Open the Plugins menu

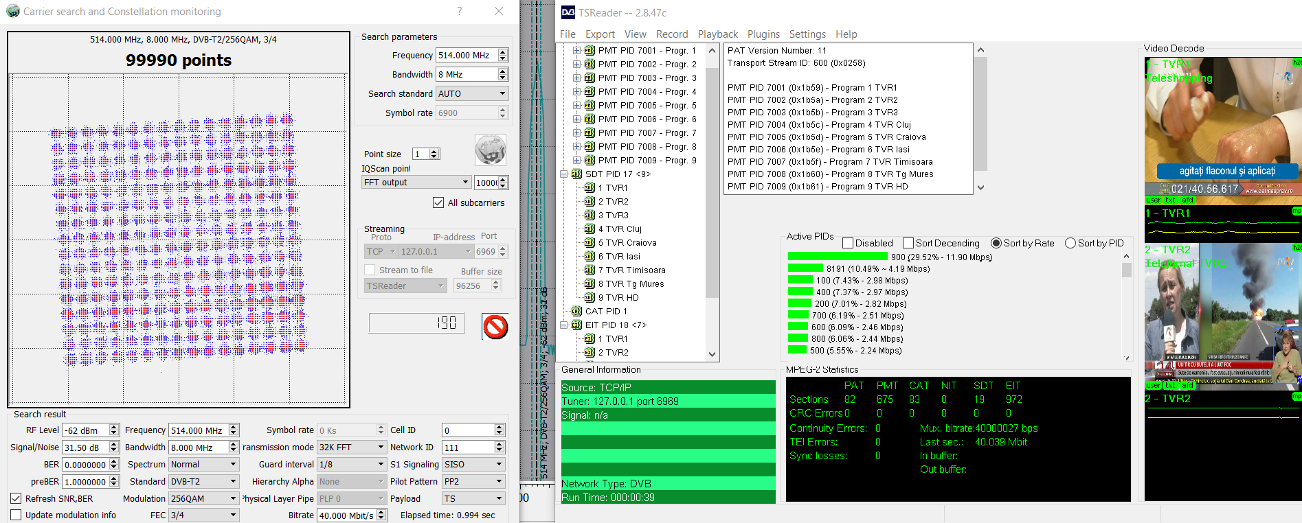click(x=763, y=34)
